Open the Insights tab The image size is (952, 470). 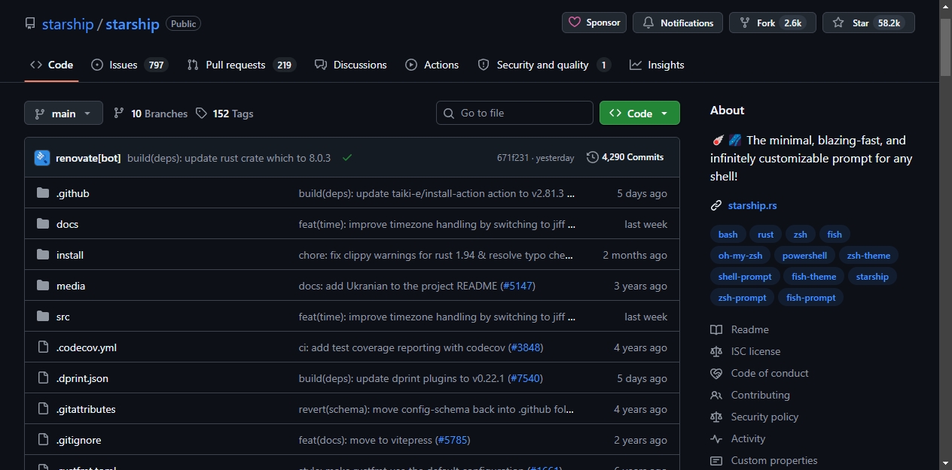657,65
